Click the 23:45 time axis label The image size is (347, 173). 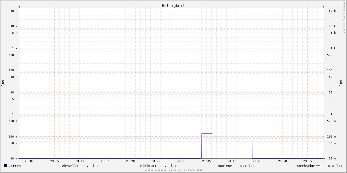[x=257, y=161]
